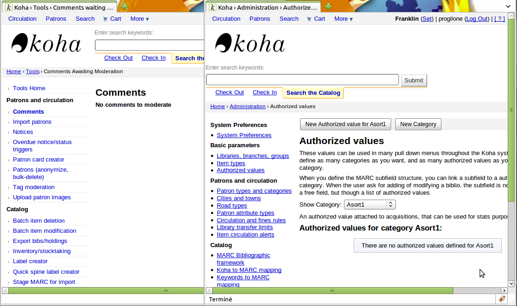Click the New Authorized value for Asort1 button
This screenshot has width=517, height=306.
pos(345,124)
